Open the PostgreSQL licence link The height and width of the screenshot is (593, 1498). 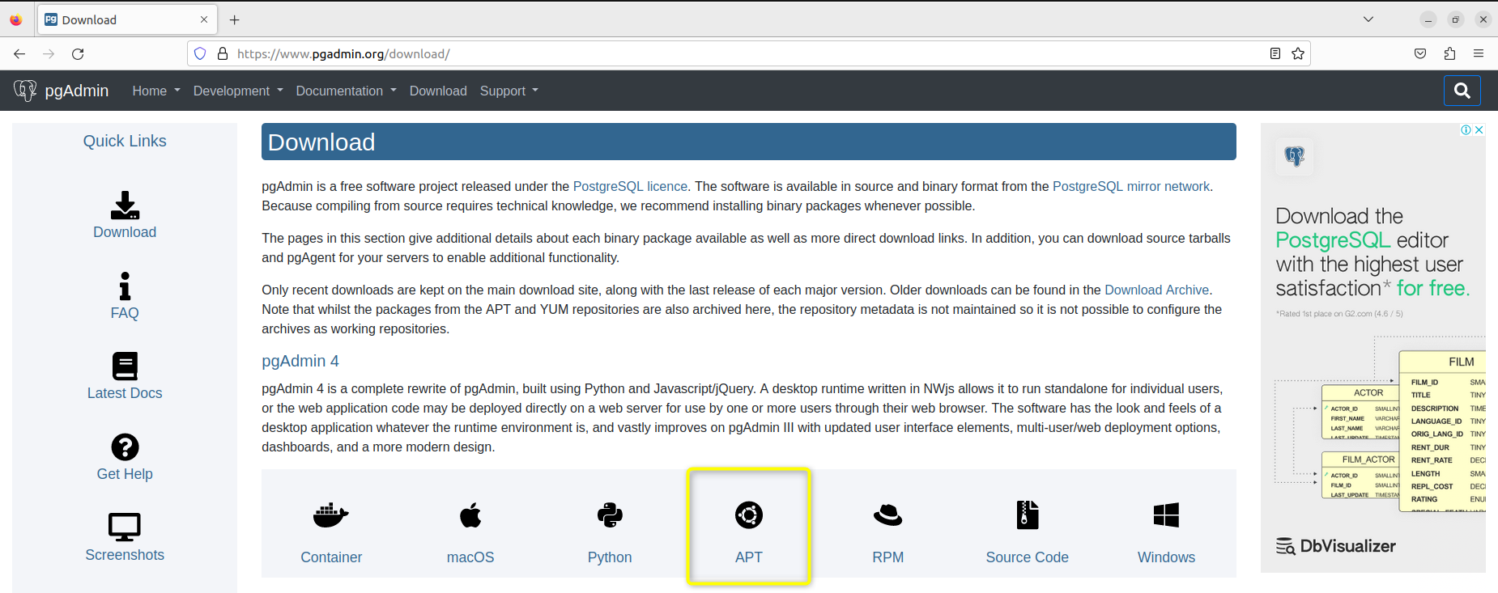(x=630, y=186)
